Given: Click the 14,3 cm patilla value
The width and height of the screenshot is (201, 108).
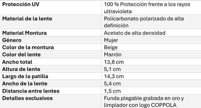Looking at the screenshot, I should [114, 76].
